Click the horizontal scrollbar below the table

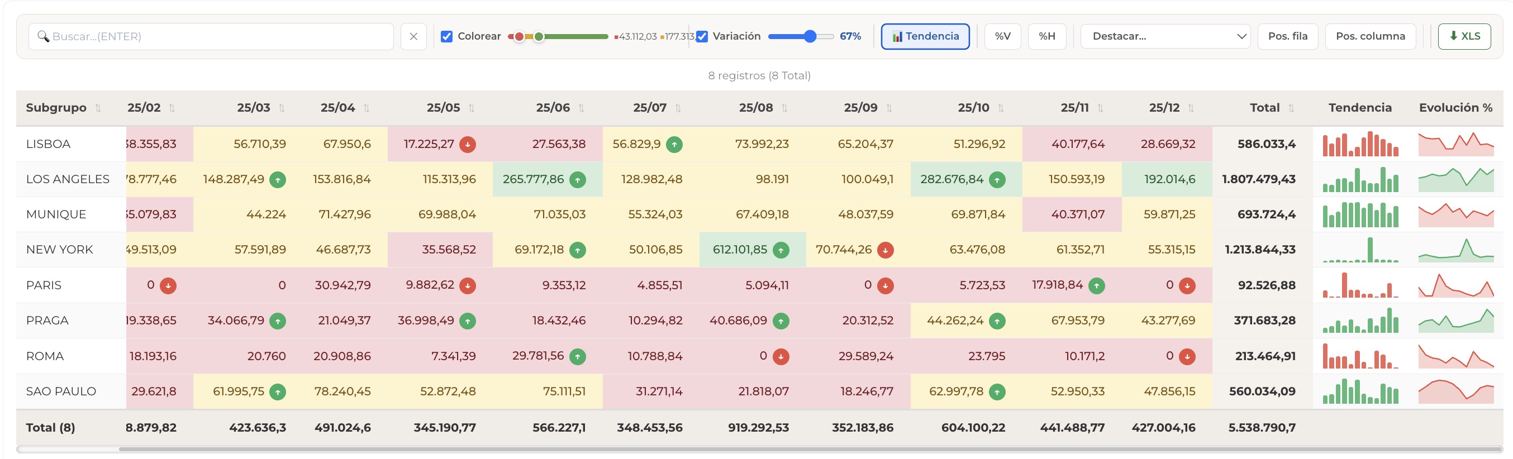point(811,450)
